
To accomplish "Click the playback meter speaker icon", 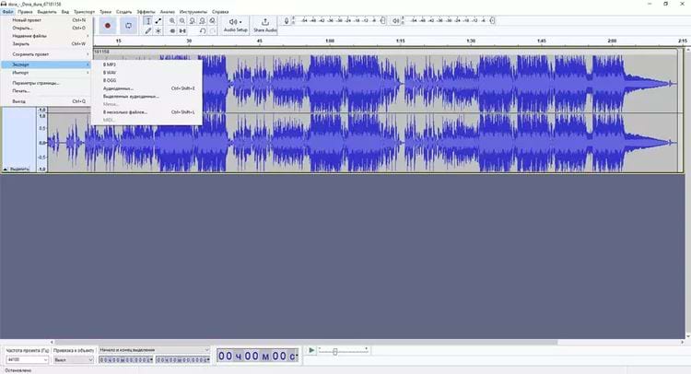I will pyautogui.click(x=396, y=20).
